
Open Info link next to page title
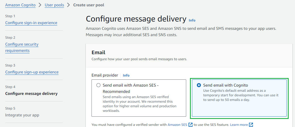point(192,20)
